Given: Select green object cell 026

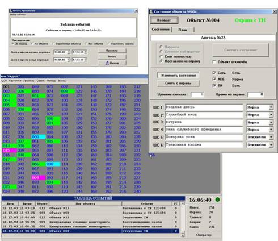Looking at the screenshot, I should (x=24, y=92).
